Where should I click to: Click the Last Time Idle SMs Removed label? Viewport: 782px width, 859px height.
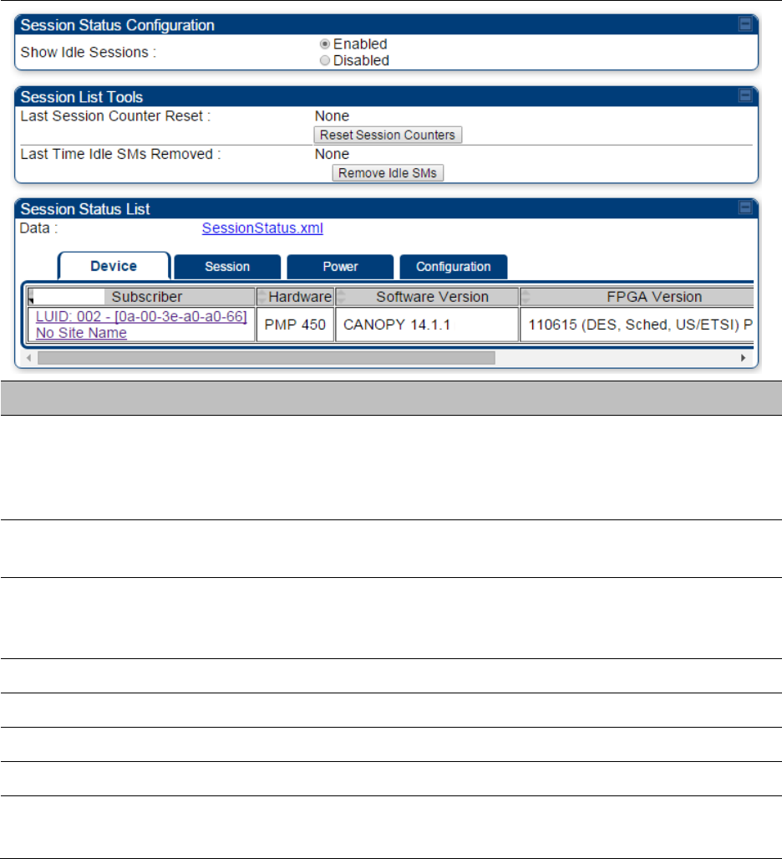(120, 155)
